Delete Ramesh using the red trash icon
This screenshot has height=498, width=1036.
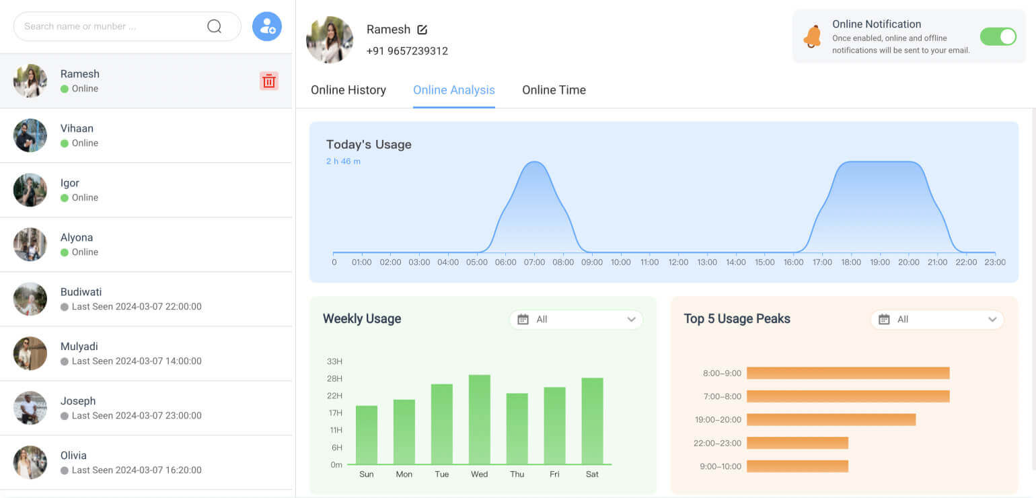[269, 81]
